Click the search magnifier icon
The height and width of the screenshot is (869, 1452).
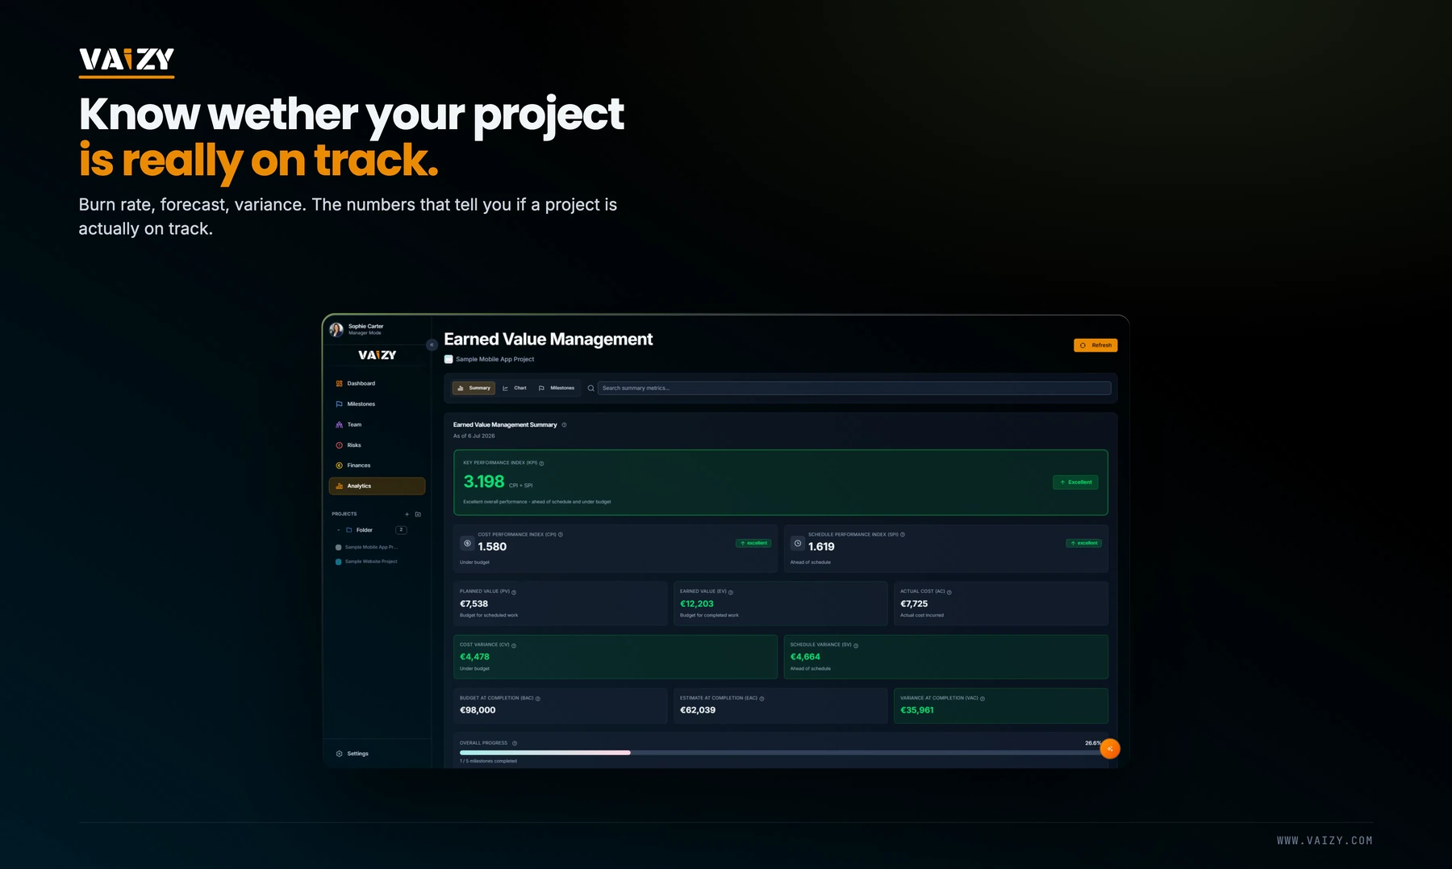pos(590,388)
